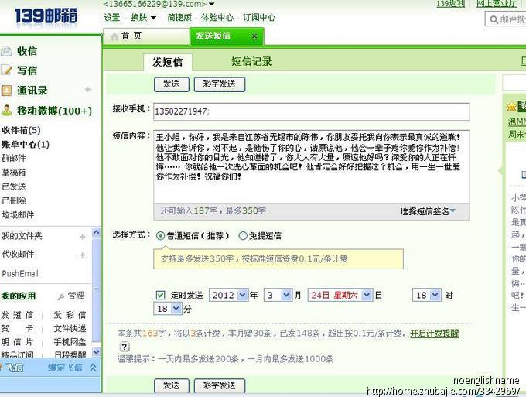Click the yellow star icon in right panel
Image resolution: width=526 pixels, height=397 pixels.
511,107
